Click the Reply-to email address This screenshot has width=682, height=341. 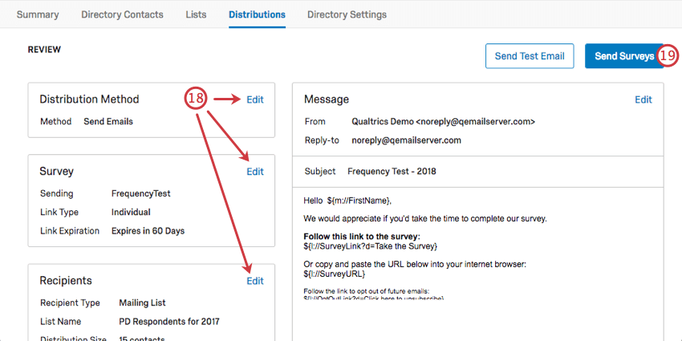(406, 140)
